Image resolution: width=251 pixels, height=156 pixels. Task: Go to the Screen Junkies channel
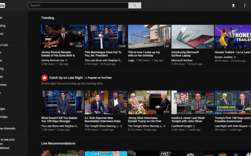coord(223,57)
